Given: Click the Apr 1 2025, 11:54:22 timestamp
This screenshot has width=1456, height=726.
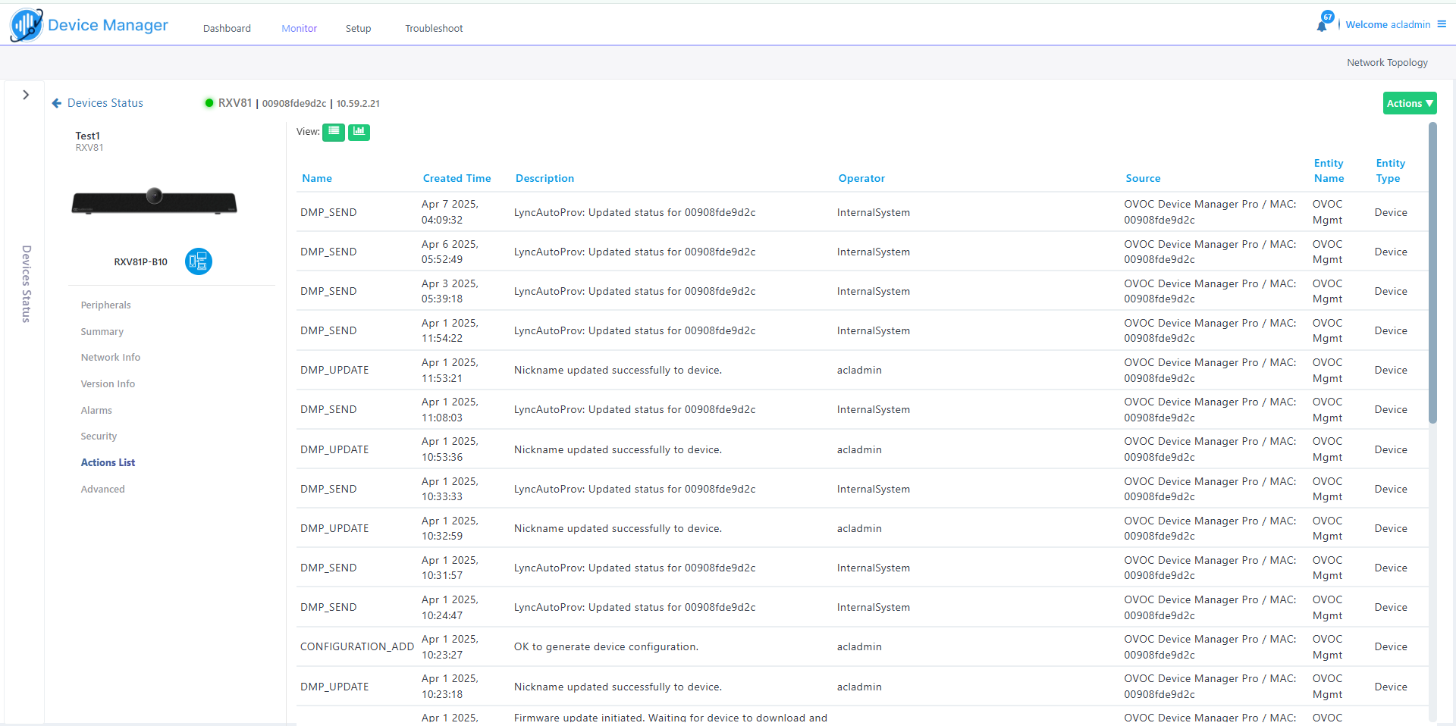Looking at the screenshot, I should (450, 330).
